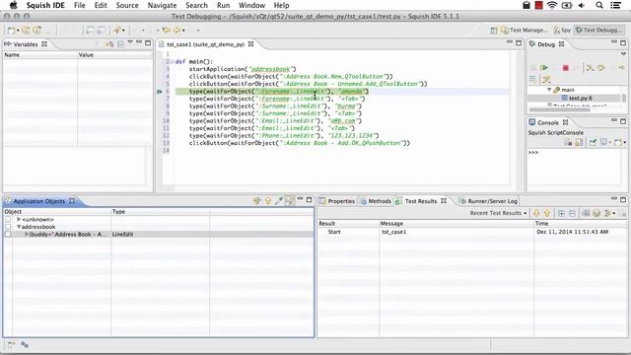This screenshot has height=355, width=631.
Task: Click the Clear Console icon in Console view
Action: point(568,142)
